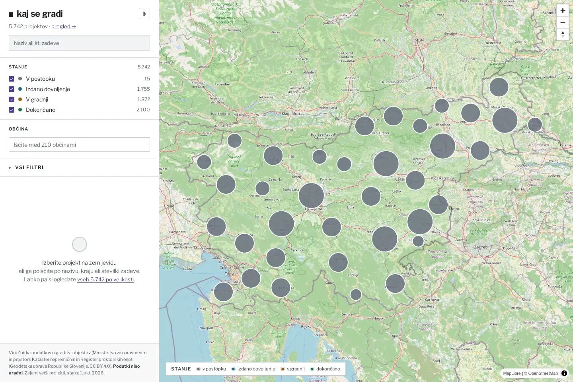The image size is (573, 382).
Task: Uncheck the 'Izdano dovoljenje' checkbox
Action: click(12, 89)
